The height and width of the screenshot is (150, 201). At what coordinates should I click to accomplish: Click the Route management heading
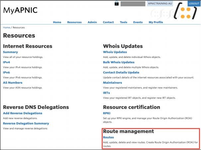pyautogui.click(x=129, y=131)
